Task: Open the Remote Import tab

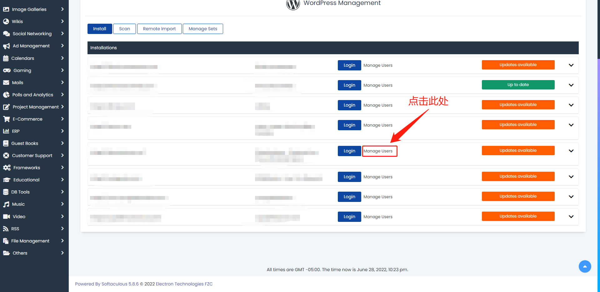Action: point(159,29)
